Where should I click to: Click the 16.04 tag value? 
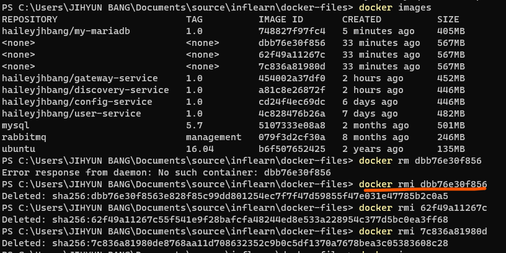pyautogui.click(x=200, y=149)
